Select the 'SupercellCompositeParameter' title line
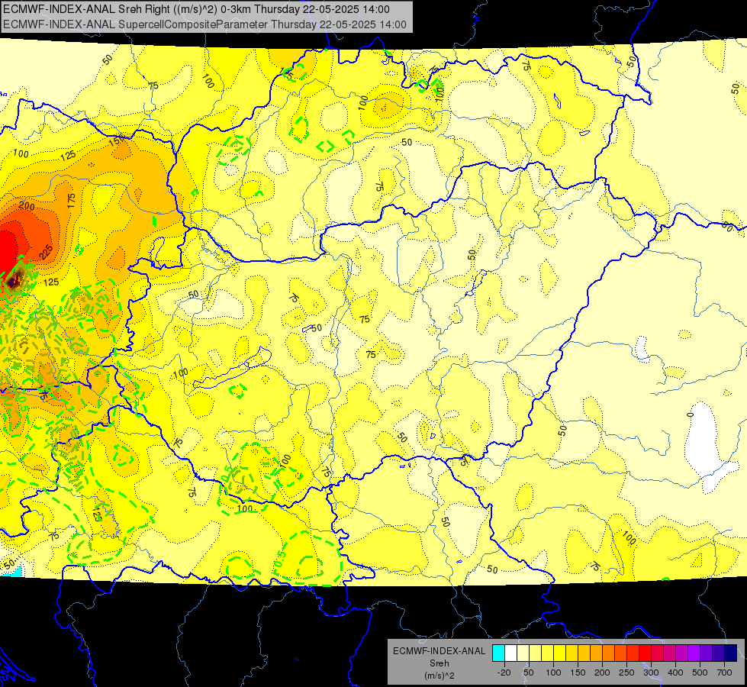Image resolution: width=747 pixels, height=687 pixels. pos(204,24)
